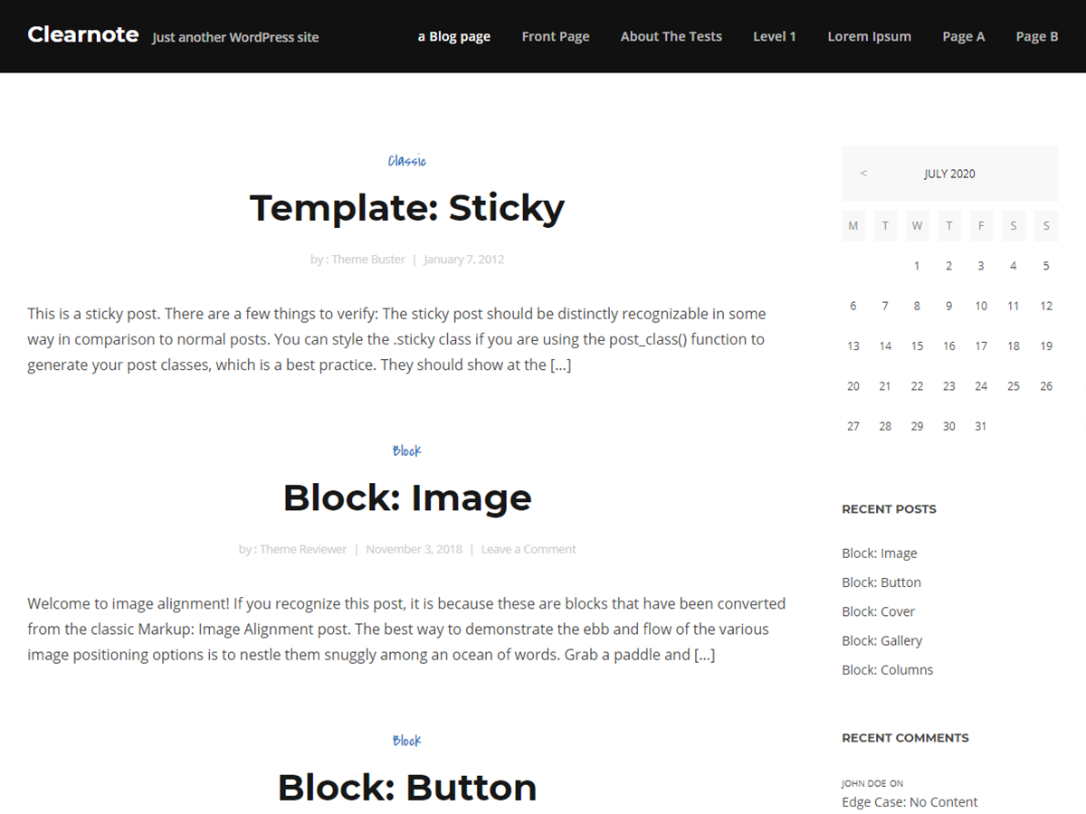
Task: Open the 'a Blog page' menu item
Action: click(x=454, y=37)
